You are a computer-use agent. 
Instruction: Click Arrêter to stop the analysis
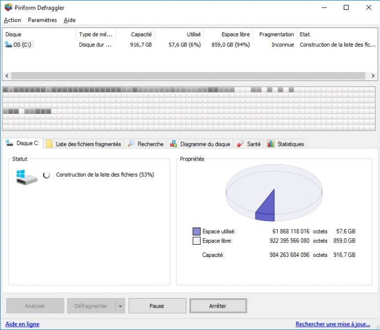click(x=218, y=306)
